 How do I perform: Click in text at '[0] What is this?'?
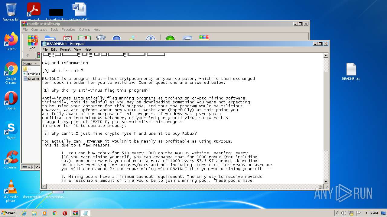point(62,71)
